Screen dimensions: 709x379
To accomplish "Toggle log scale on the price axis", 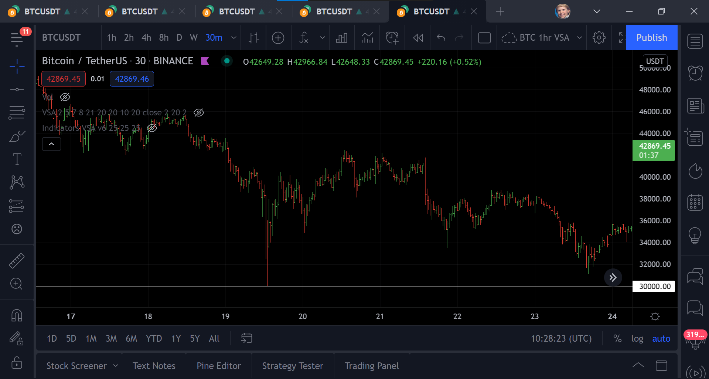I will 637,339.
